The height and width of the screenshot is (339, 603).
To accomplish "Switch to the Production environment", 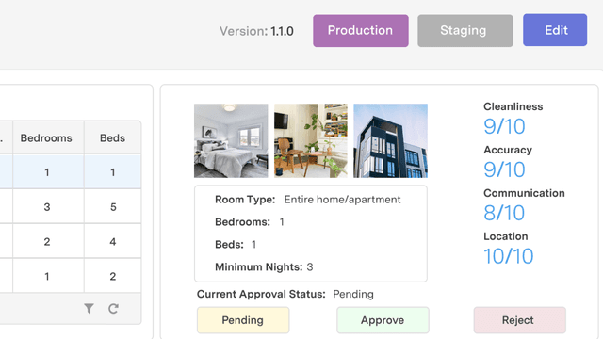I will coord(360,31).
